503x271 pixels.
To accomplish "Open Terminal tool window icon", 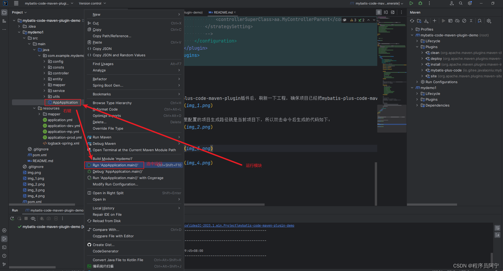I will pyautogui.click(x=4, y=247).
